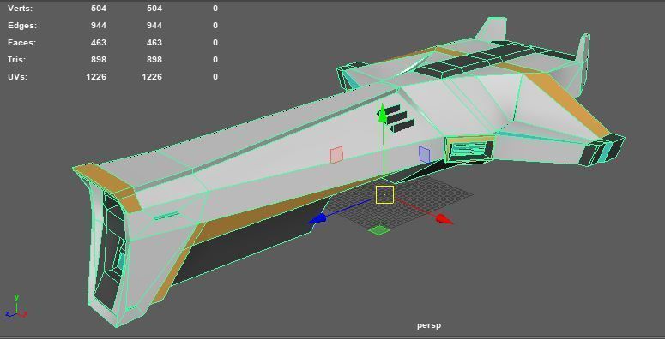Image resolution: width=665 pixels, height=339 pixels.
Task: Click the red X-axis arrow of the manipulator
Action: (444, 219)
